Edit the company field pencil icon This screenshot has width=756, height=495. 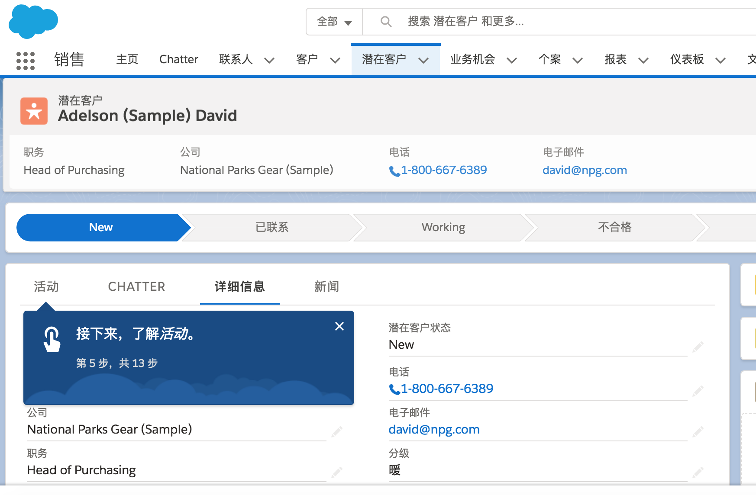coord(336,431)
